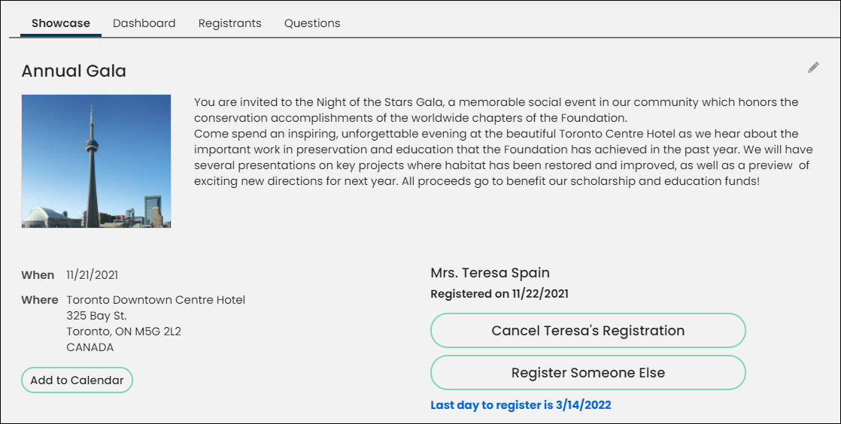Click the pencil edit icon

(x=813, y=68)
